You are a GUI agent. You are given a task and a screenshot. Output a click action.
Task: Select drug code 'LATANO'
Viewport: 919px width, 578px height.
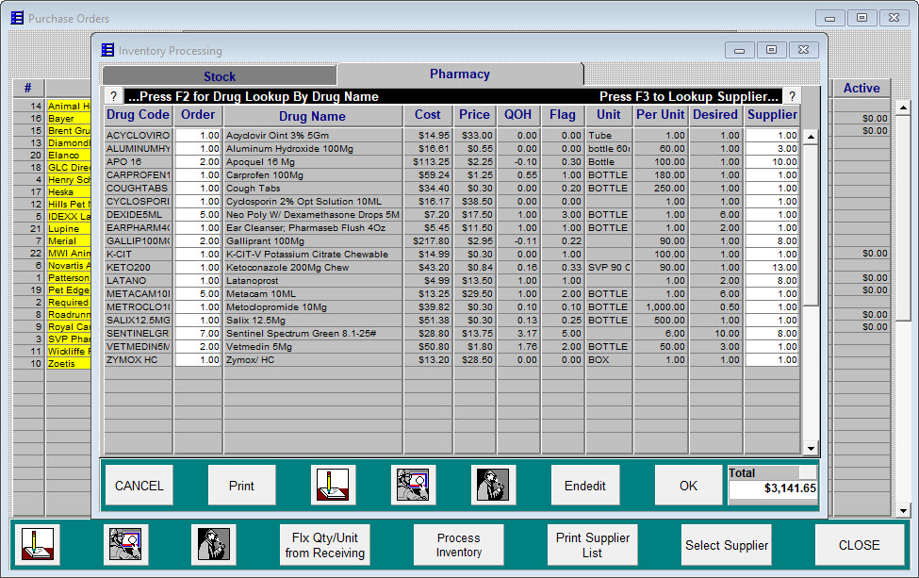[x=126, y=281]
